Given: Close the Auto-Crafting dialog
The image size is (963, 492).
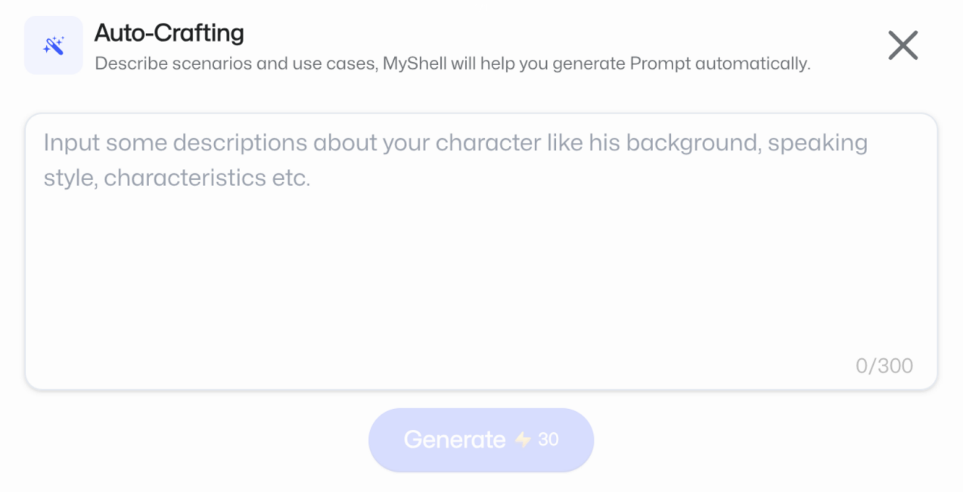Looking at the screenshot, I should [x=902, y=45].
